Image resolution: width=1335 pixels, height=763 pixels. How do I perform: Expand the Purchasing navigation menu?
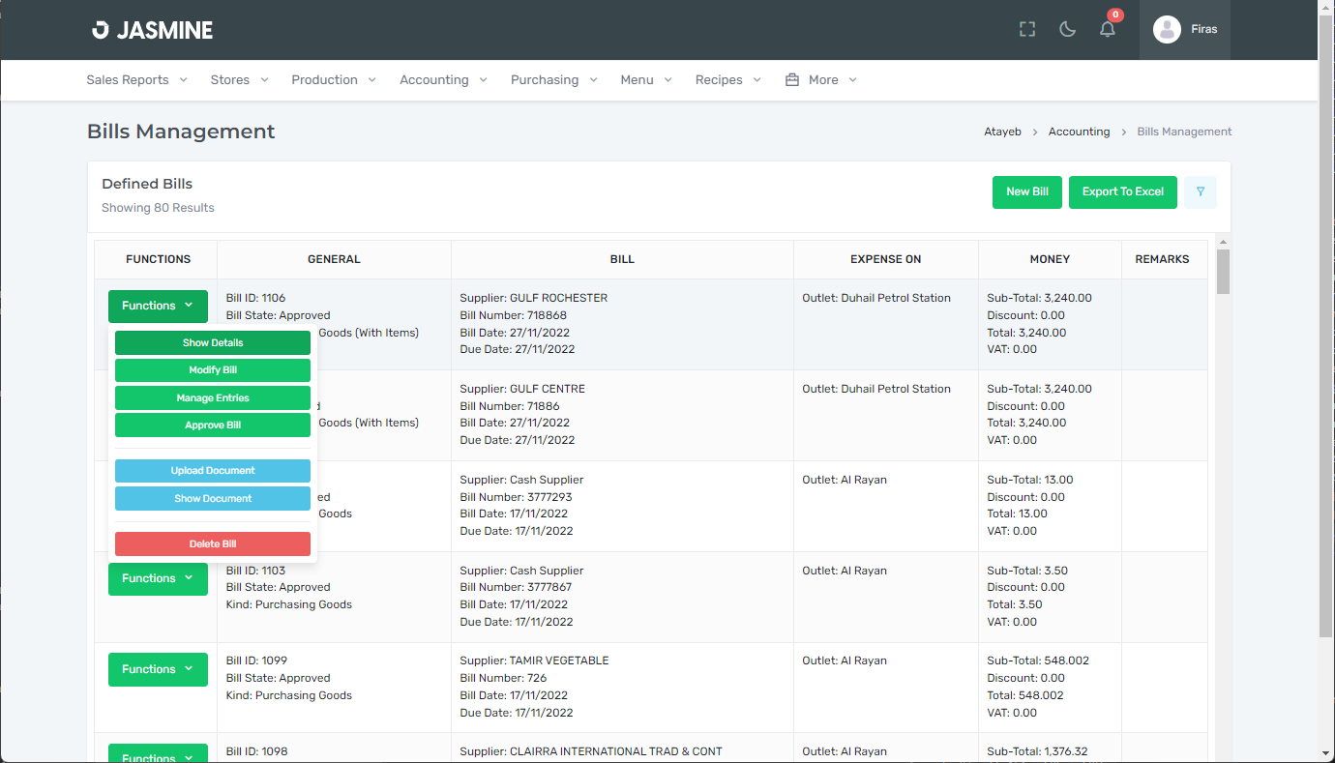[553, 80]
